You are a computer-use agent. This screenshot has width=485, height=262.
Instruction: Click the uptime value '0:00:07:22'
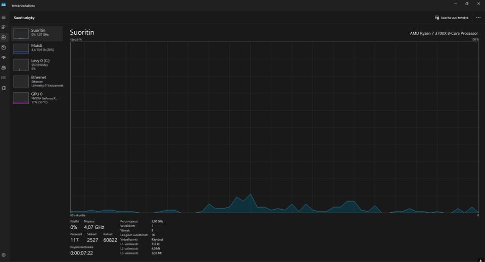[x=82, y=253]
